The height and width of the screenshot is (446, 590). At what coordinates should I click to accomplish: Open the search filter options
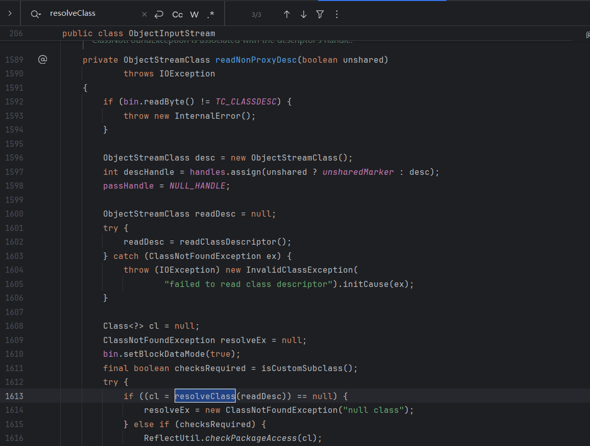[x=320, y=14]
